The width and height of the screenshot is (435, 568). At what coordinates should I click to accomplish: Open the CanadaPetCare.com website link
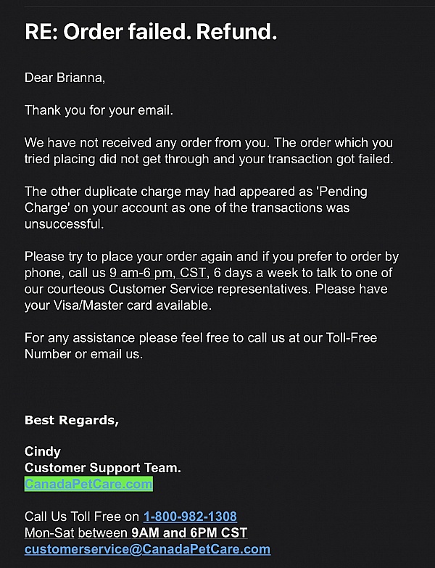(x=88, y=484)
